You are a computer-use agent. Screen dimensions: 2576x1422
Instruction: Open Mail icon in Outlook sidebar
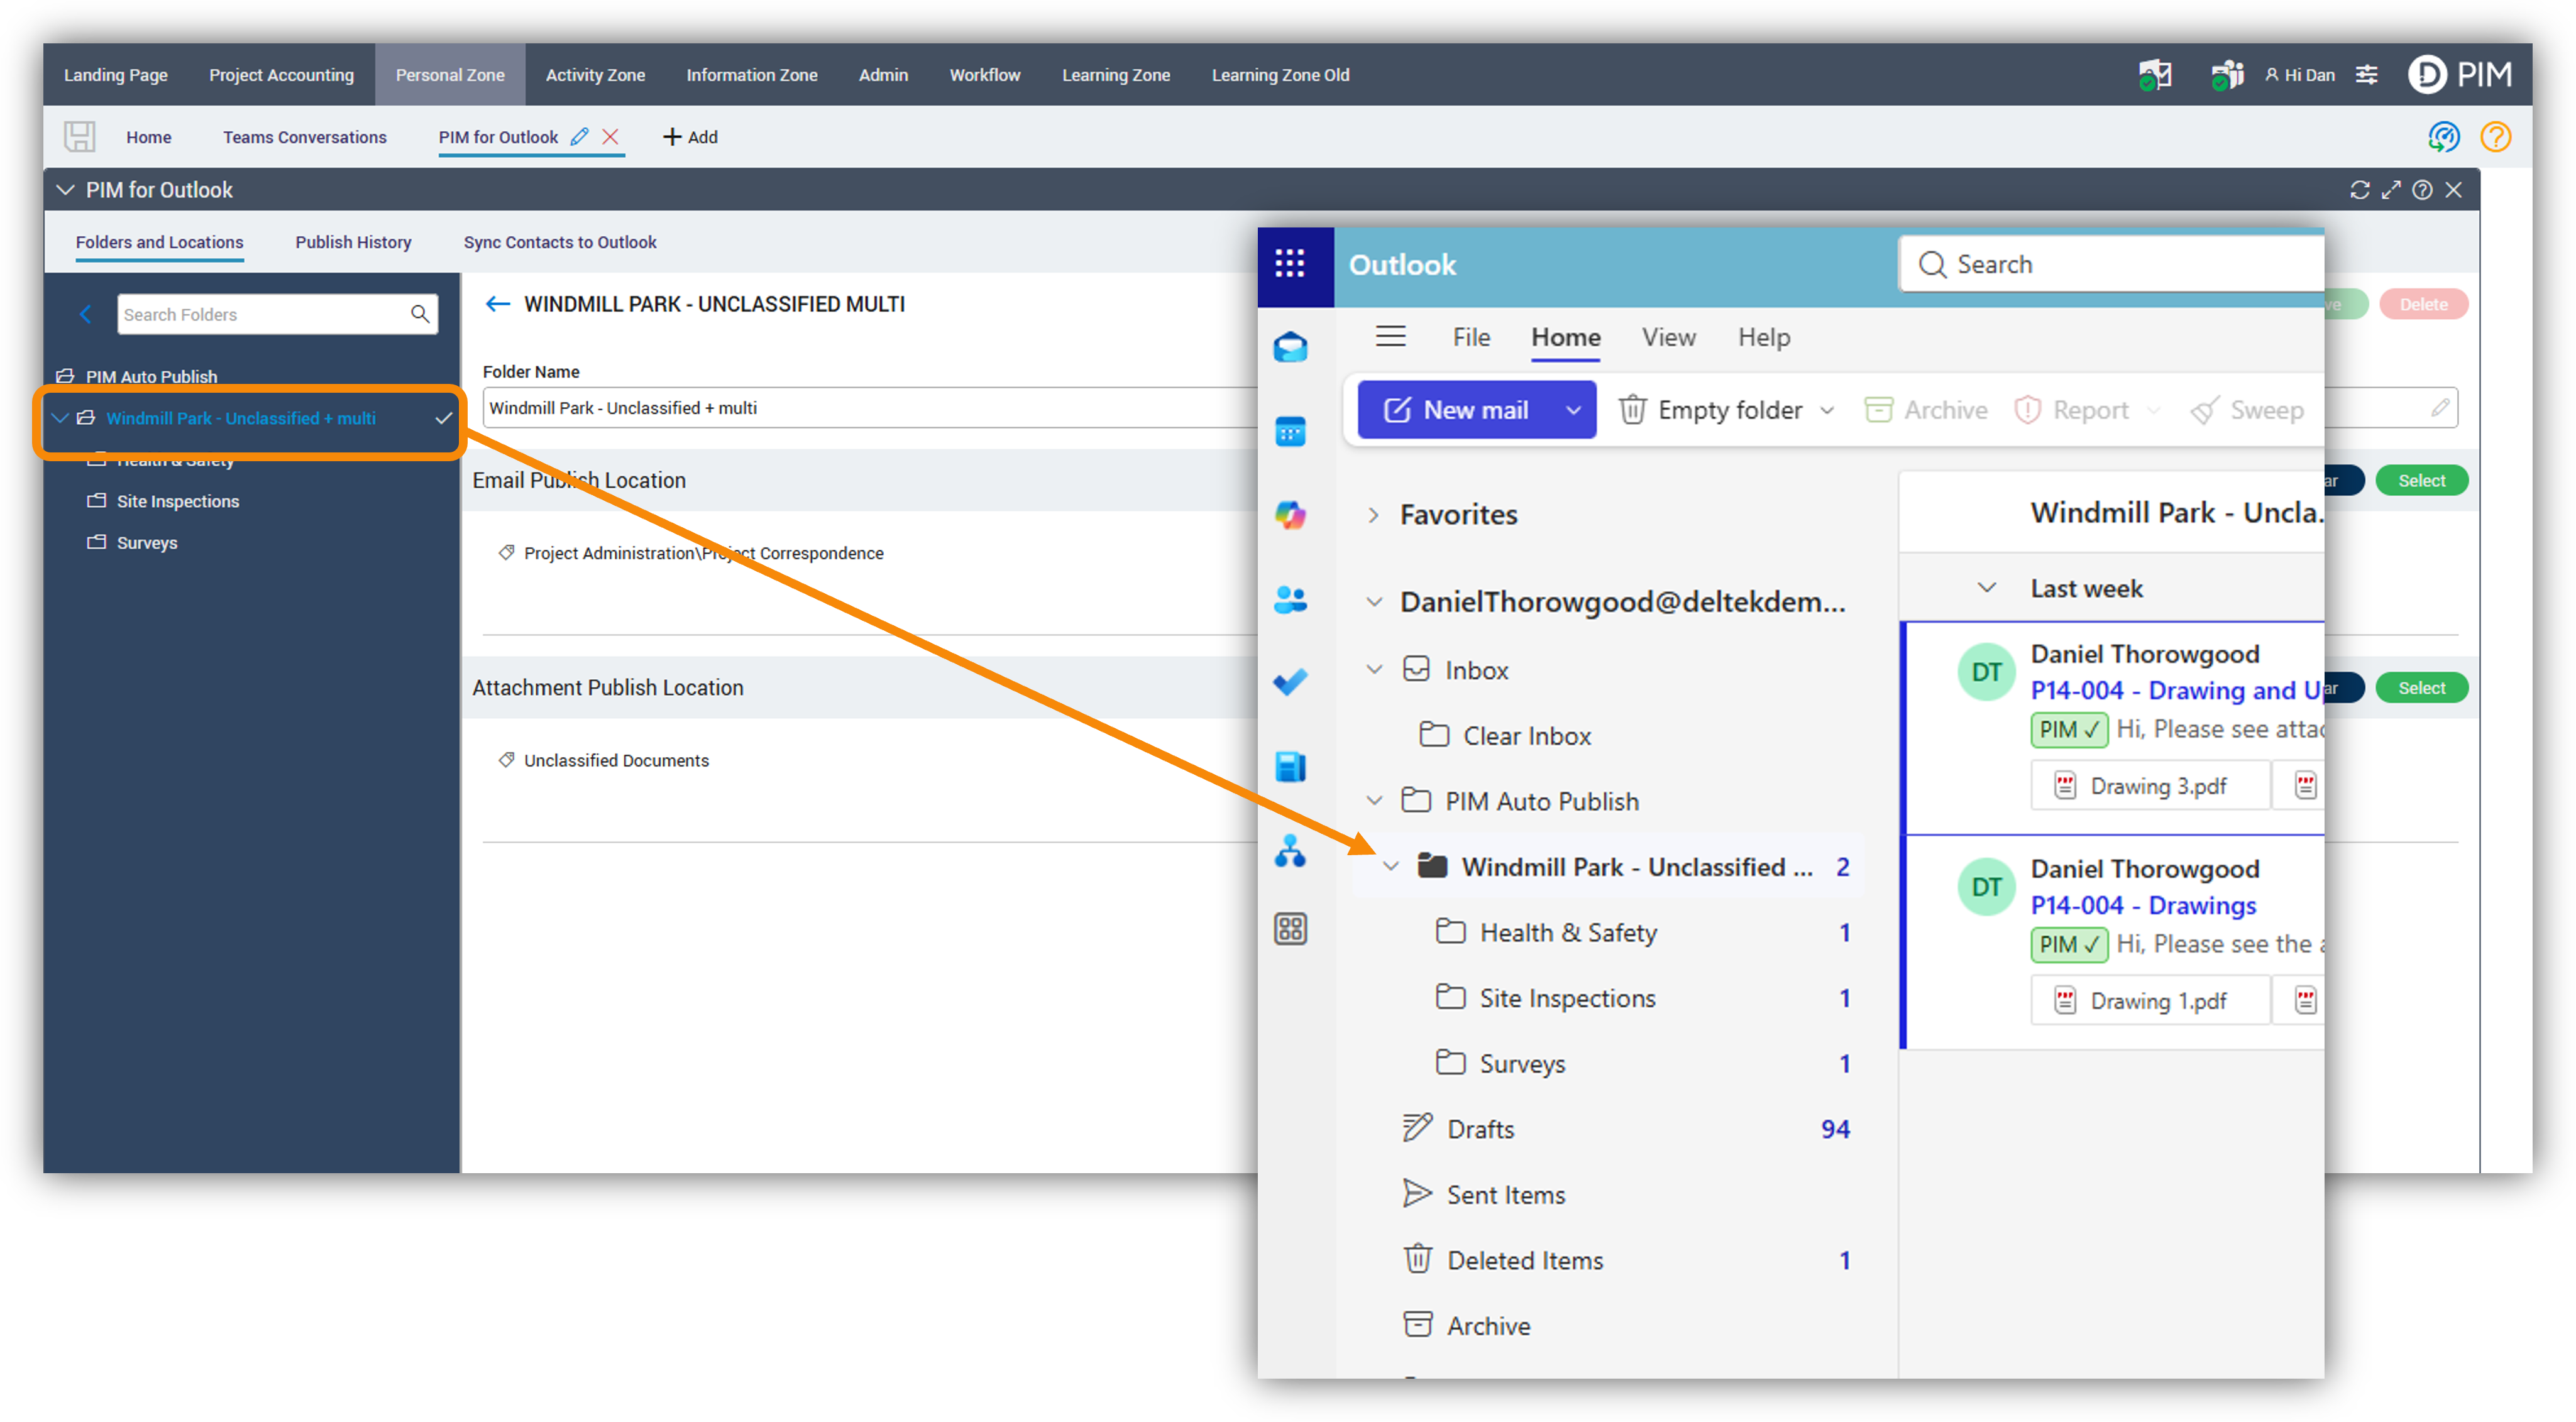pos(1290,347)
